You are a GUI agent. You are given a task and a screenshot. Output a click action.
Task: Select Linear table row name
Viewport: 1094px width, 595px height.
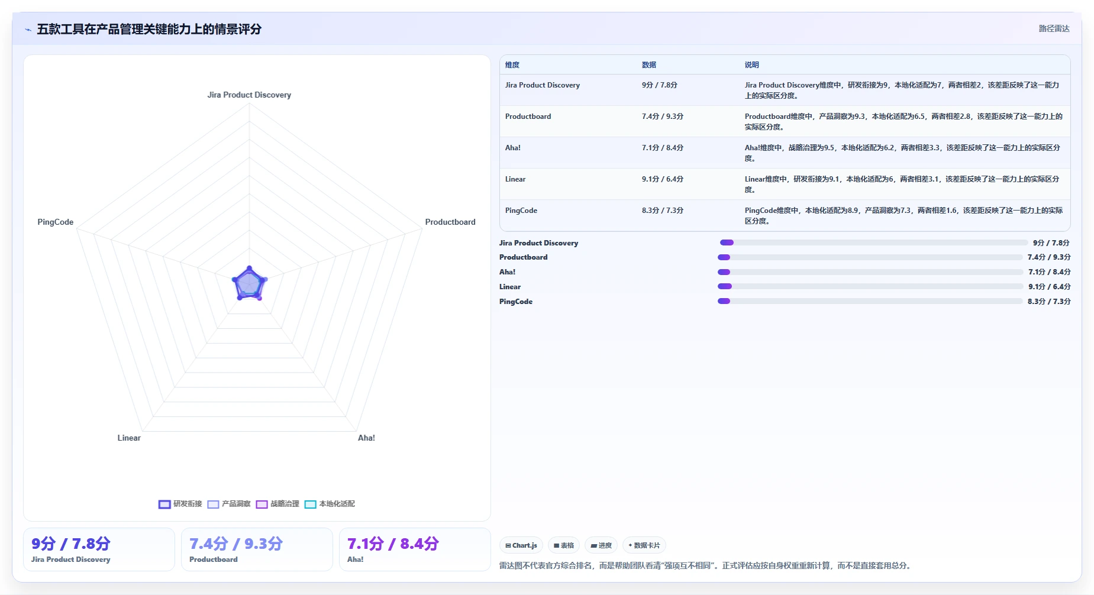tap(515, 179)
